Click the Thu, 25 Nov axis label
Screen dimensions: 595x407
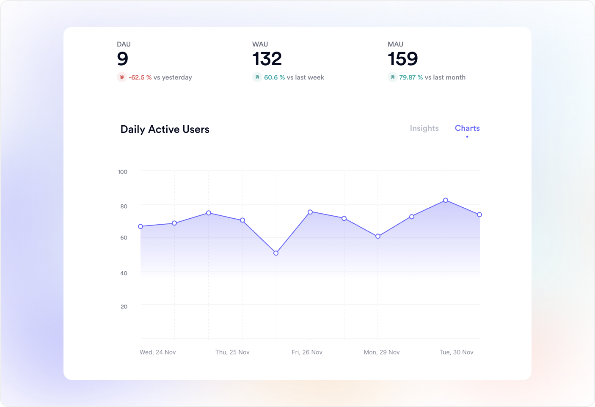[x=232, y=352]
